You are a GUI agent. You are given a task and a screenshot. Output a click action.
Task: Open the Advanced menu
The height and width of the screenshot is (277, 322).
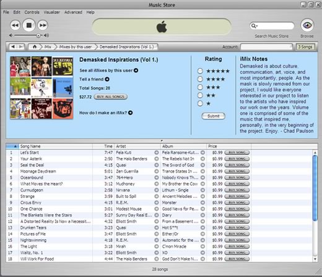(x=73, y=12)
